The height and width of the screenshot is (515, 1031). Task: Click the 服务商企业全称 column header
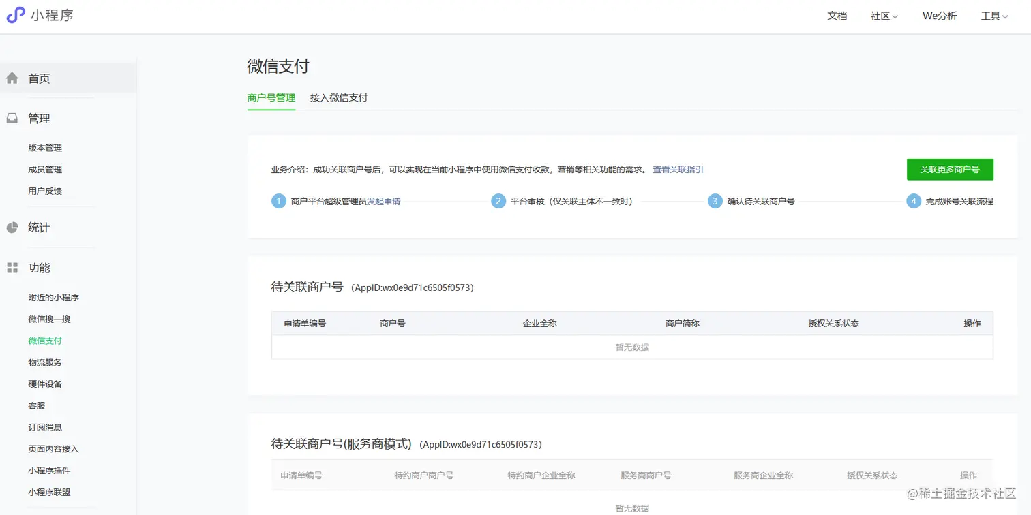pyautogui.click(x=764, y=475)
